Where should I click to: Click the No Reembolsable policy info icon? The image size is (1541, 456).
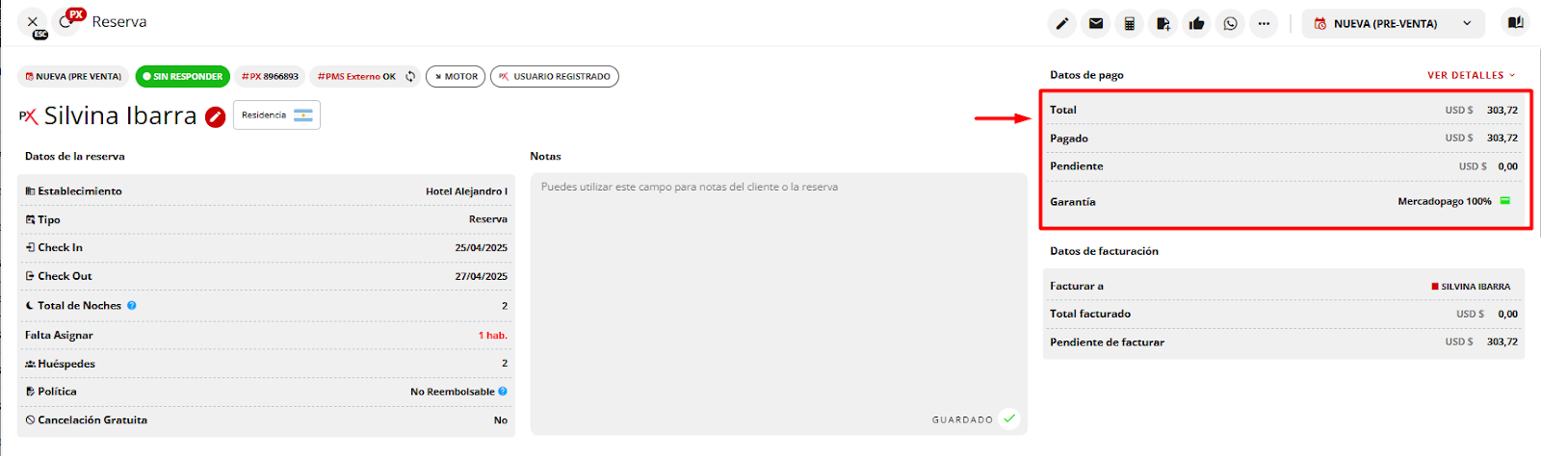(503, 392)
